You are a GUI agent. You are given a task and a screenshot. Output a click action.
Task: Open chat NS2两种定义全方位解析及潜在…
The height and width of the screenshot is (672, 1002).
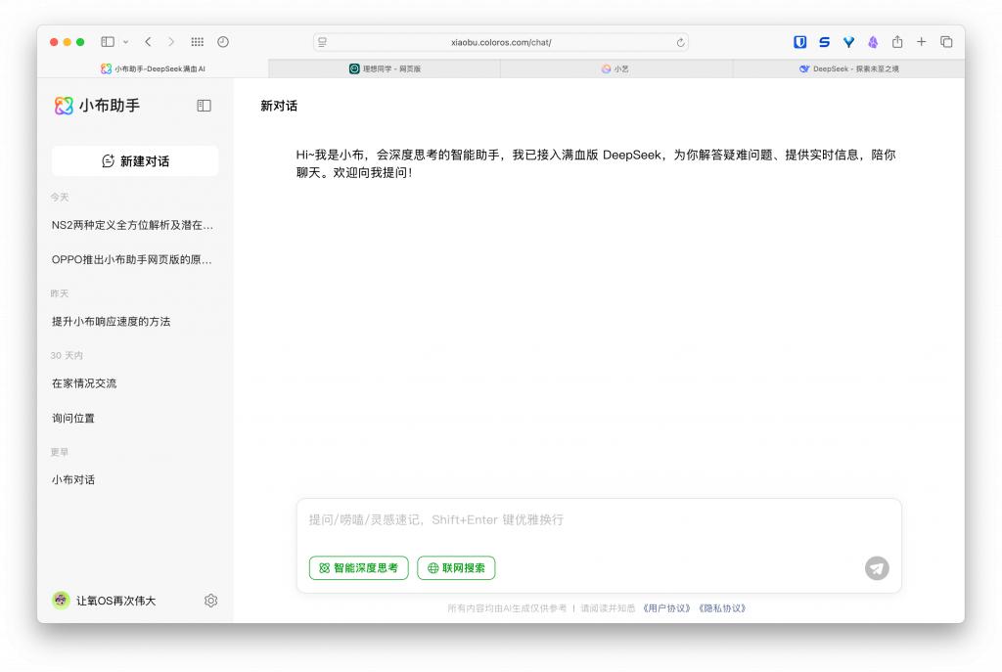coord(132,225)
